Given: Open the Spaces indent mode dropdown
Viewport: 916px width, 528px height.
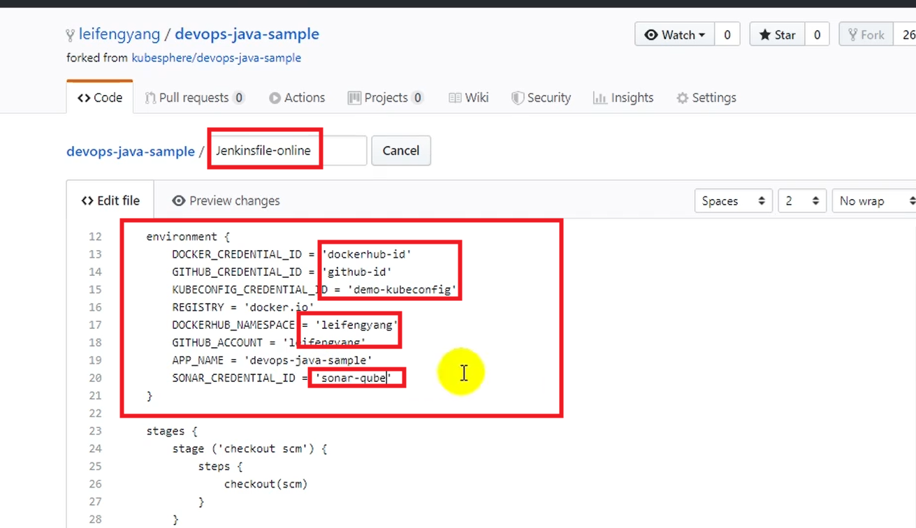Looking at the screenshot, I should pyautogui.click(x=734, y=201).
